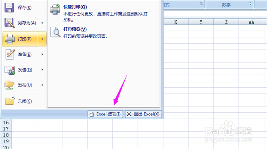
Task: Choose 另存为(A) menu entry
Action: (24, 23)
